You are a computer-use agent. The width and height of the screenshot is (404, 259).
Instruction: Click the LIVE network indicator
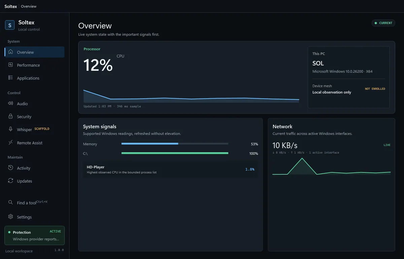387,145
